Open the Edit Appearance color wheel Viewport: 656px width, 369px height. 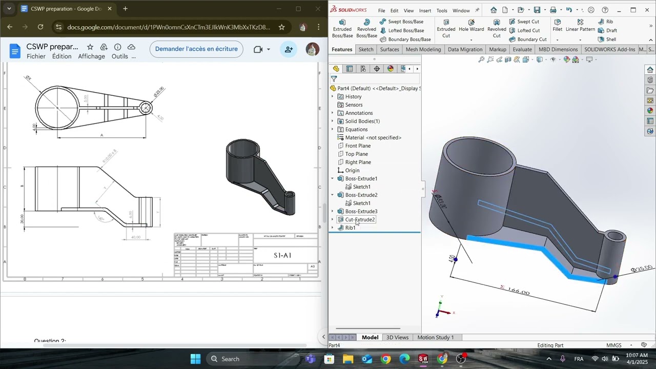566,60
